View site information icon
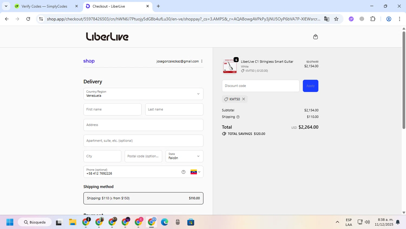 [x=41, y=19]
